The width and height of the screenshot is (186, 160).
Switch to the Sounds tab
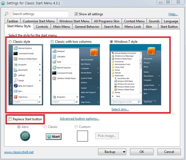click(154, 21)
